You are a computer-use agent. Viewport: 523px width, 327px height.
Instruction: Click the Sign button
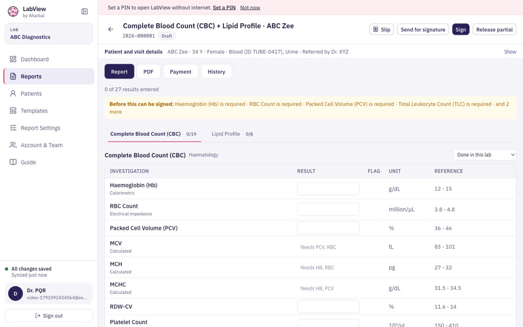tap(461, 29)
